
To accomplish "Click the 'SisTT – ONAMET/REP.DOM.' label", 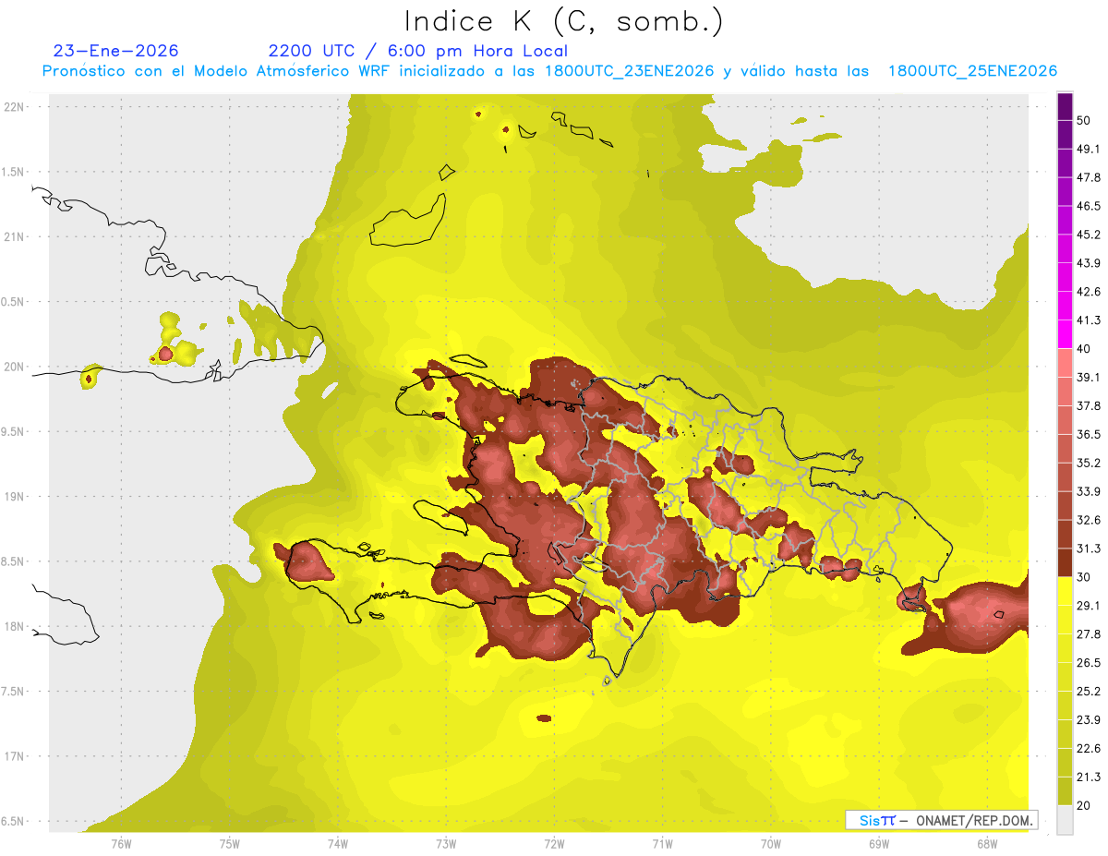I will [942, 820].
